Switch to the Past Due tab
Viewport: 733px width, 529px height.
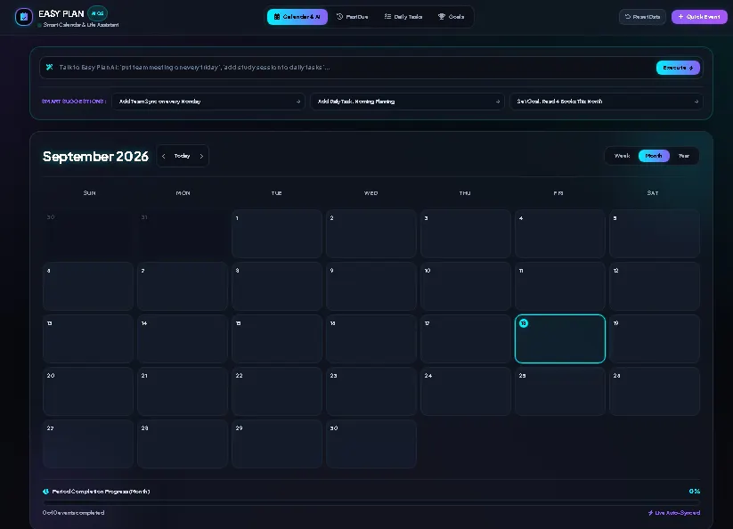click(352, 17)
